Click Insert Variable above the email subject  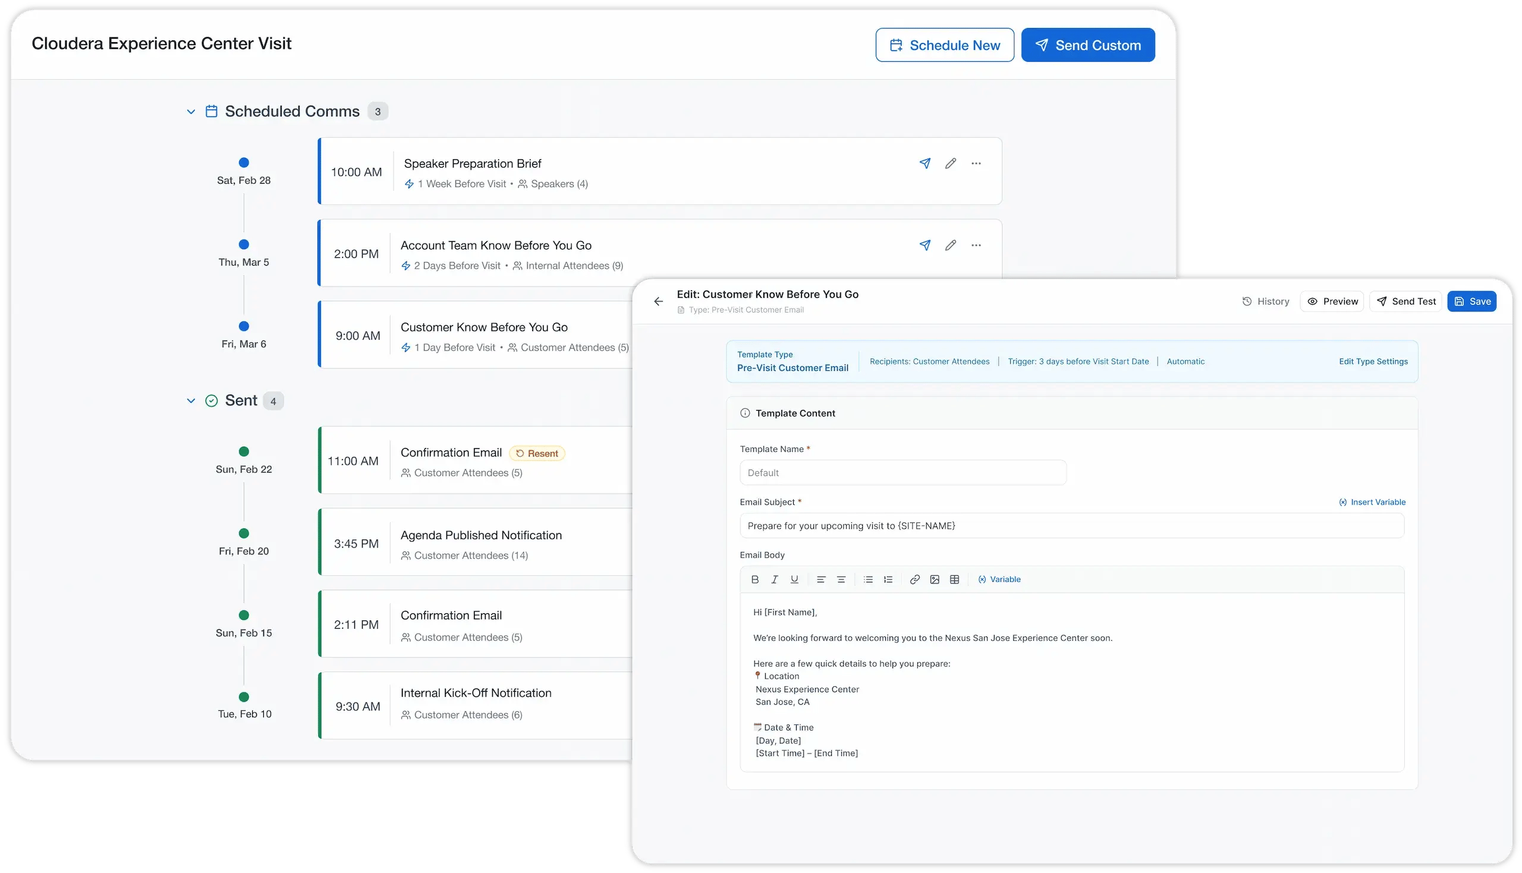[1372, 502]
